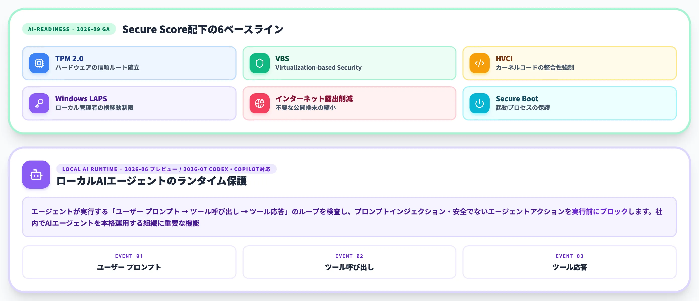Click the text カーネルコードの整合性強制
Image resolution: width=699 pixels, height=301 pixels.
[x=535, y=67]
